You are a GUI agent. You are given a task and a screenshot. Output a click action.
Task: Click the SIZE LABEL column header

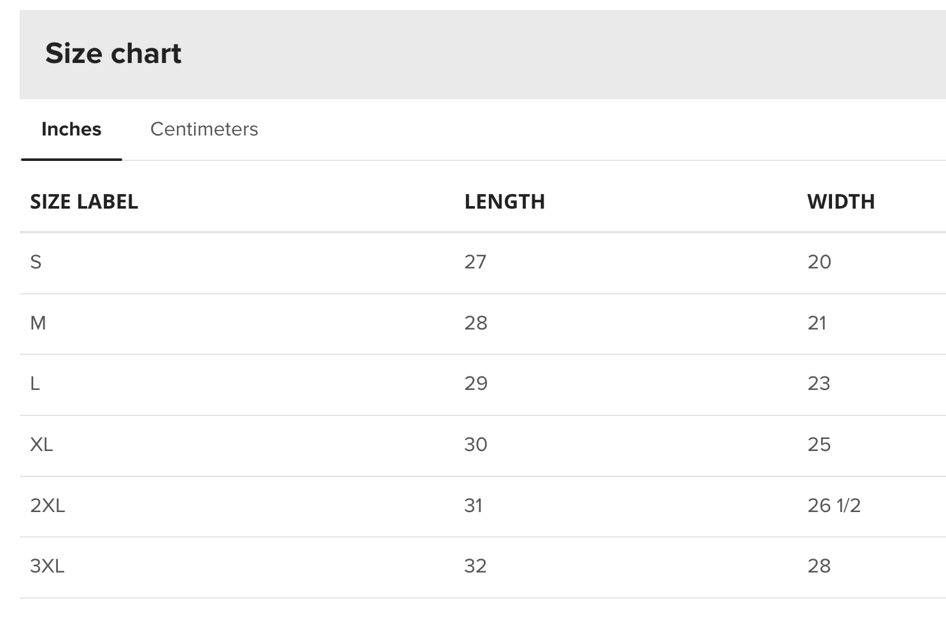coord(84,202)
